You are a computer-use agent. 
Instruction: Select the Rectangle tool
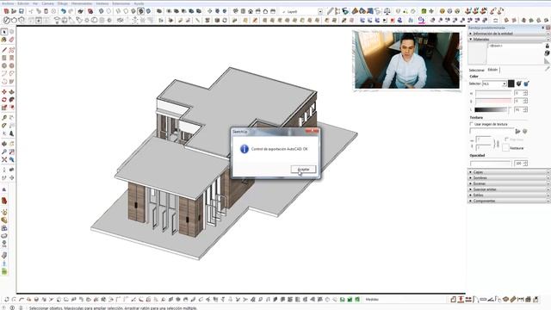tap(4, 58)
